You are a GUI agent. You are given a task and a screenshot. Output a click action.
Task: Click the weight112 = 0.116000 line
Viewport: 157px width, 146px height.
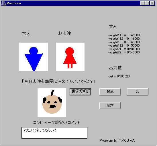[124, 39]
